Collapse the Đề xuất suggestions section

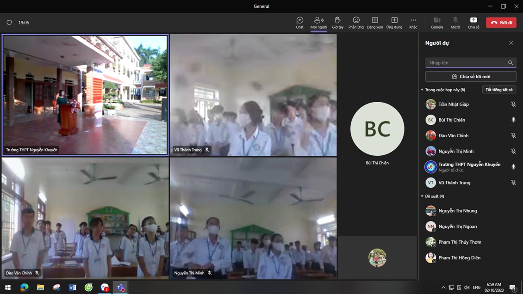pos(422,196)
